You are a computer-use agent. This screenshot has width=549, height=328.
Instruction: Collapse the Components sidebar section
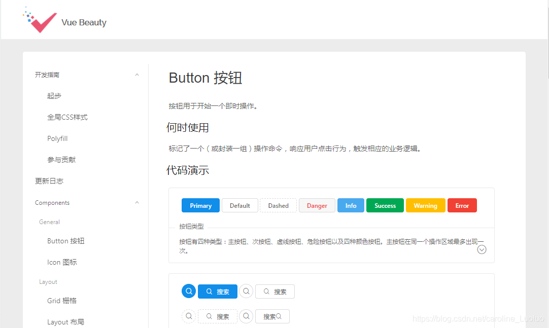137,202
